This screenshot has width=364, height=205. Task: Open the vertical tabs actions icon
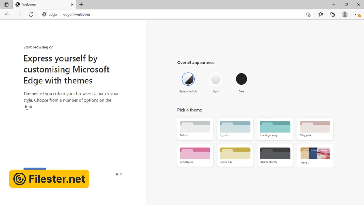click(6, 5)
